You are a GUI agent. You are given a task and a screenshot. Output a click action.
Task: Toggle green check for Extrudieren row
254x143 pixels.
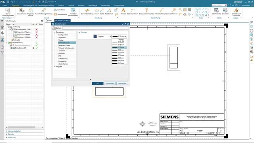(x=37, y=48)
